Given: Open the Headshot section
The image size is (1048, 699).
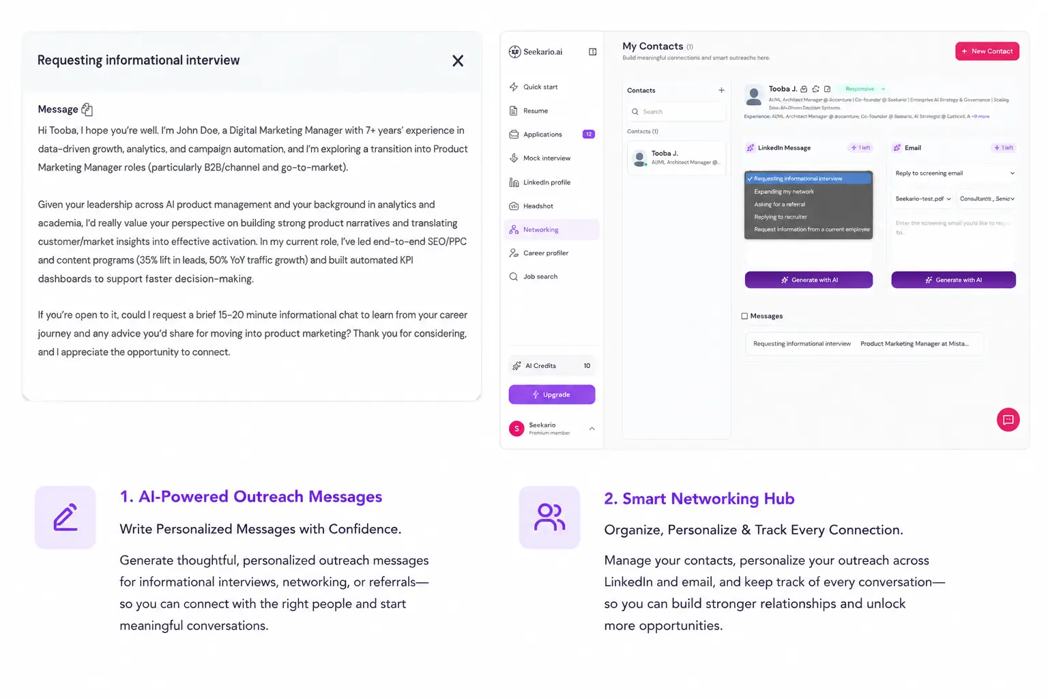Looking at the screenshot, I should [551, 206].
